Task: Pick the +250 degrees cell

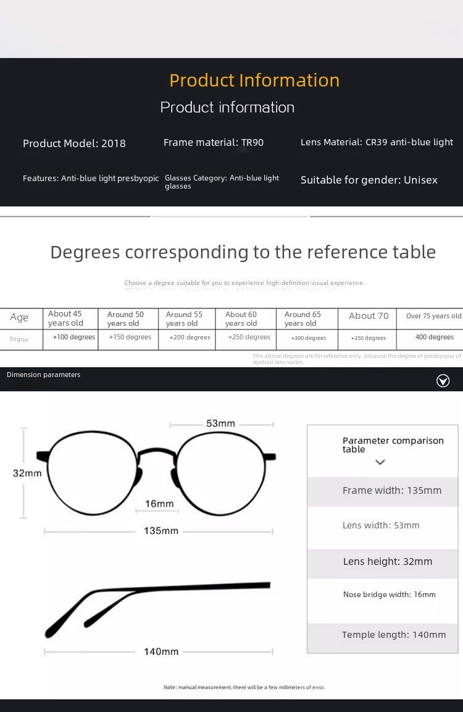Action: [249, 337]
